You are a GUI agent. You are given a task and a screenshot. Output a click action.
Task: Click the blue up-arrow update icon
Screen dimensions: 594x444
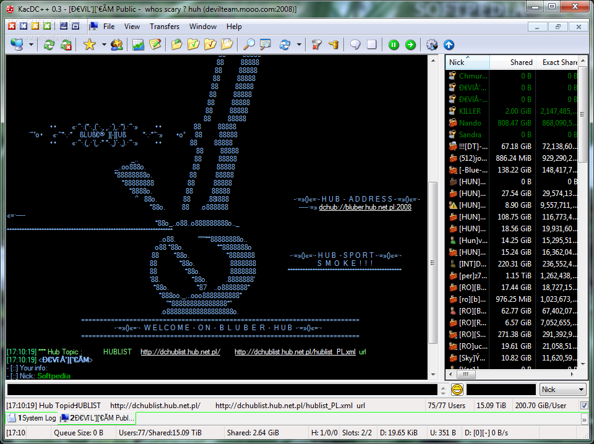(449, 45)
